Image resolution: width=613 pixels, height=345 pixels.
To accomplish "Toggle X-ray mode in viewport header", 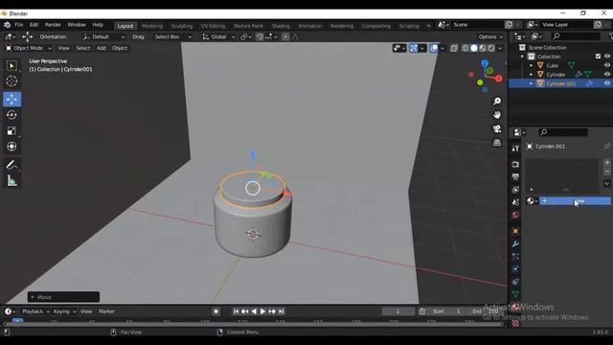I will pos(454,49).
